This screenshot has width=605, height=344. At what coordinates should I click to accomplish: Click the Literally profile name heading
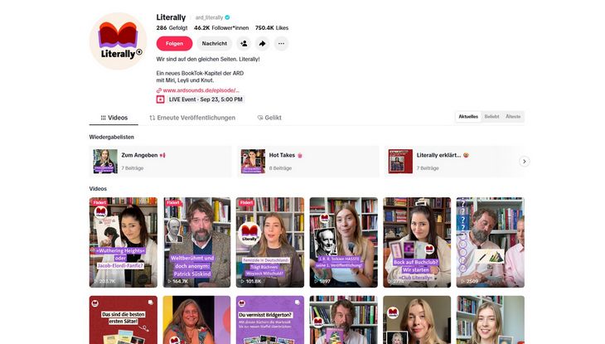pyautogui.click(x=171, y=17)
